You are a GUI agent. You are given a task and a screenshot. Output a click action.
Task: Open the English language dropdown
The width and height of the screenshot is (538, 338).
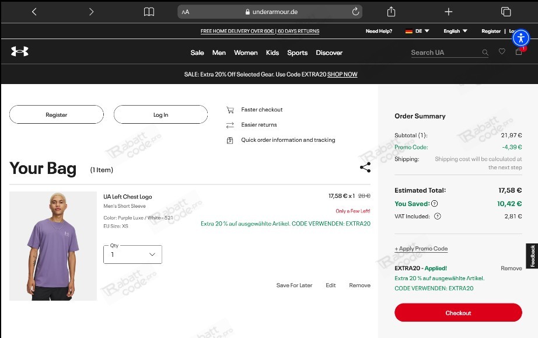click(455, 31)
